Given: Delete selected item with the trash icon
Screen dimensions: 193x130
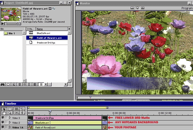Looking at the screenshot, I should point(19,84).
